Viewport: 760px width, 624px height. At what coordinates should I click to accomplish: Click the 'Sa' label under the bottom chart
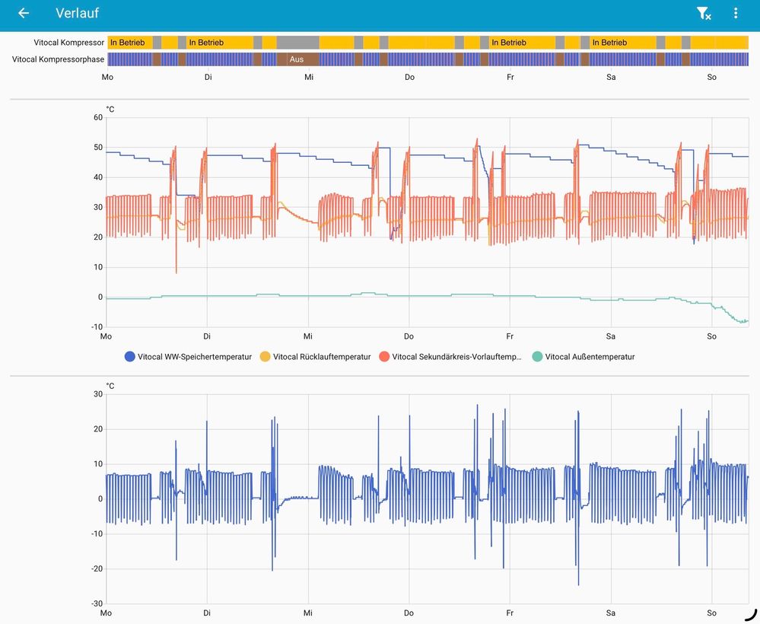pyautogui.click(x=611, y=613)
